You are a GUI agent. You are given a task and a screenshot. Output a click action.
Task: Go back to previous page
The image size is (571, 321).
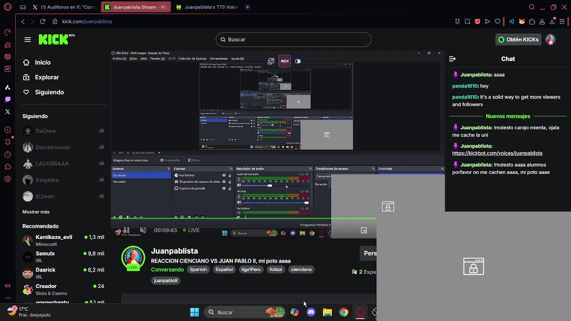(x=23, y=21)
